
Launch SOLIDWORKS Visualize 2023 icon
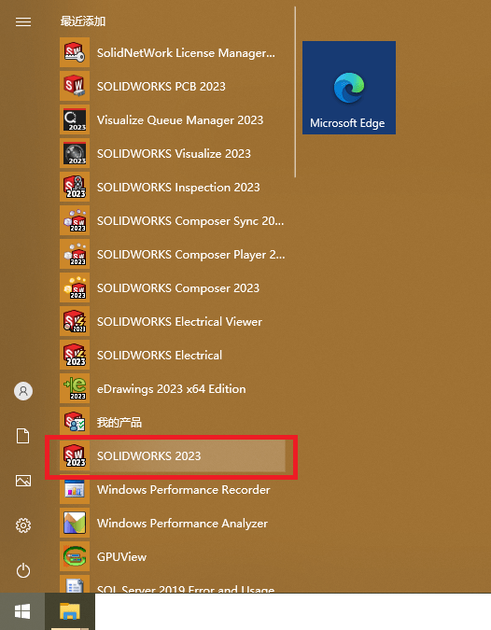[x=75, y=153]
